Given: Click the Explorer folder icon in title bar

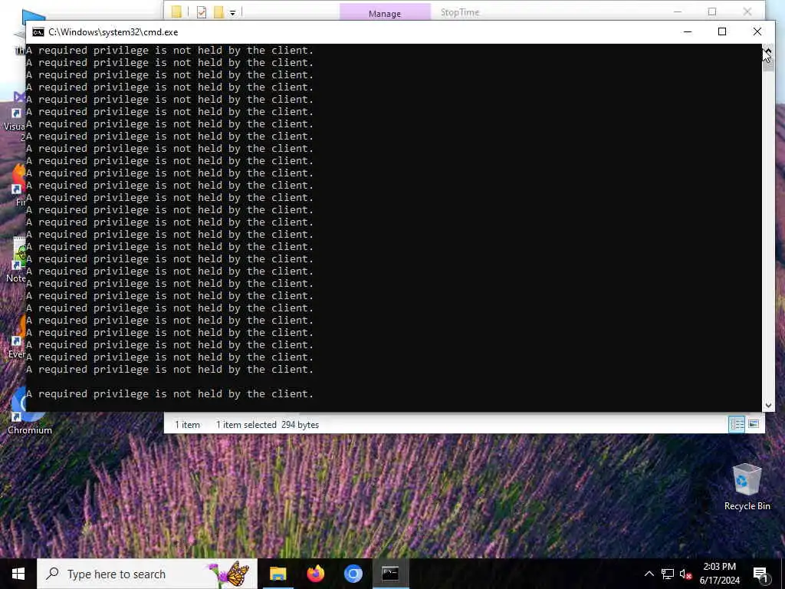Looking at the screenshot, I should pyautogui.click(x=176, y=12).
